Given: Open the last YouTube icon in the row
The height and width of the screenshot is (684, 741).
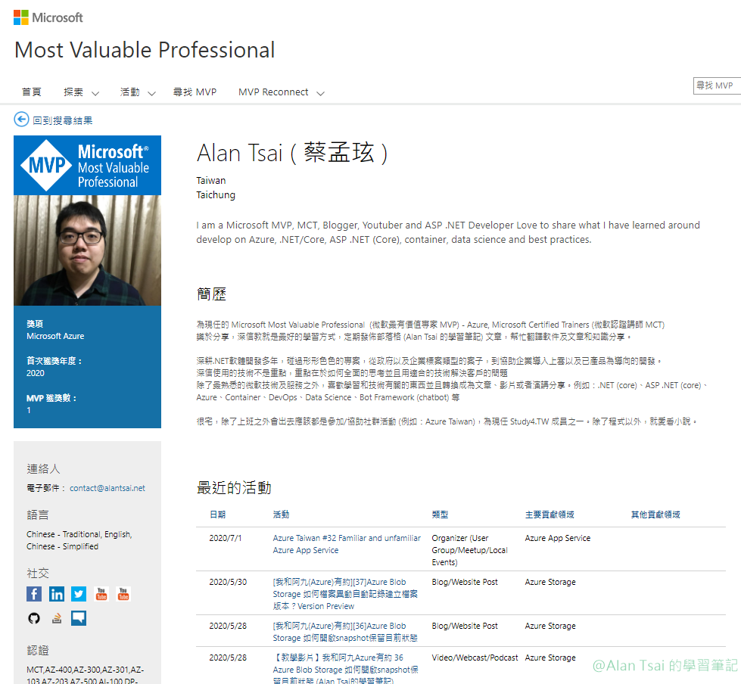Looking at the screenshot, I should pyautogui.click(x=123, y=594).
